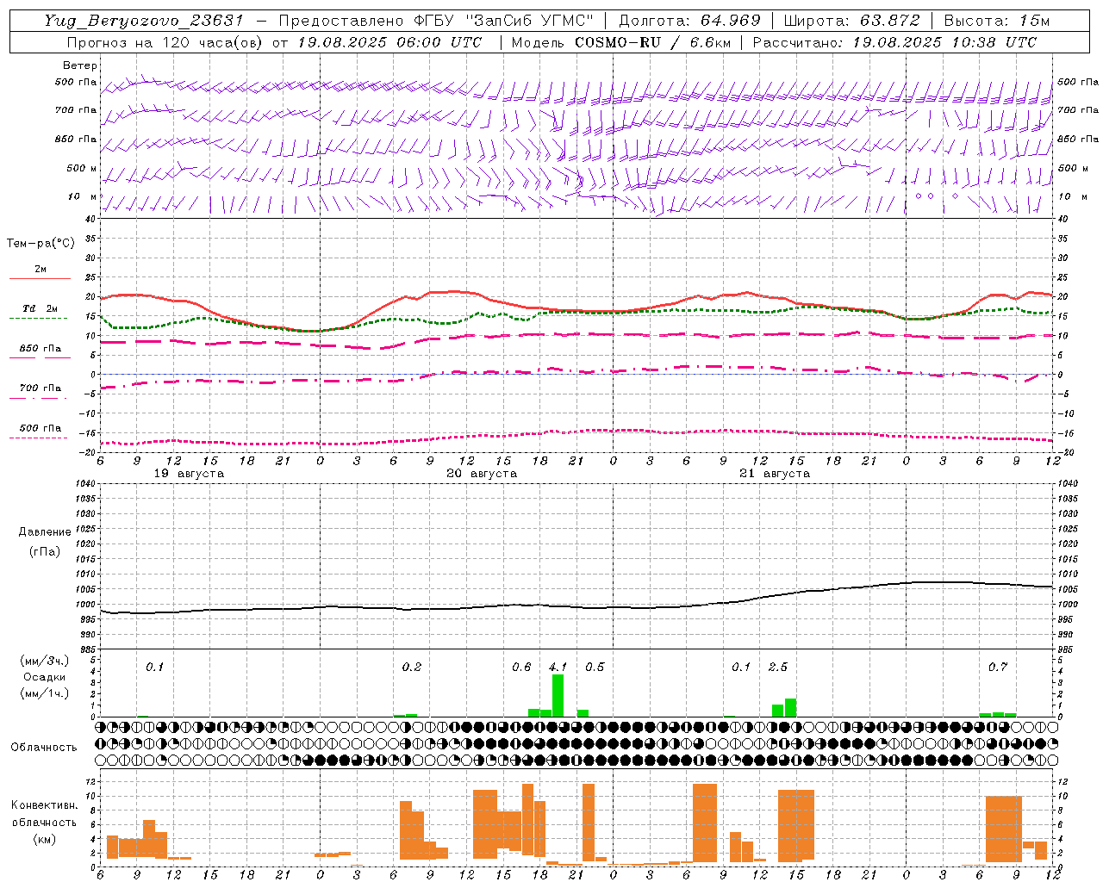Click the forecast header Прогноз на 120 часа(ов)
Screen dimensions: 1103x882
coord(165,42)
